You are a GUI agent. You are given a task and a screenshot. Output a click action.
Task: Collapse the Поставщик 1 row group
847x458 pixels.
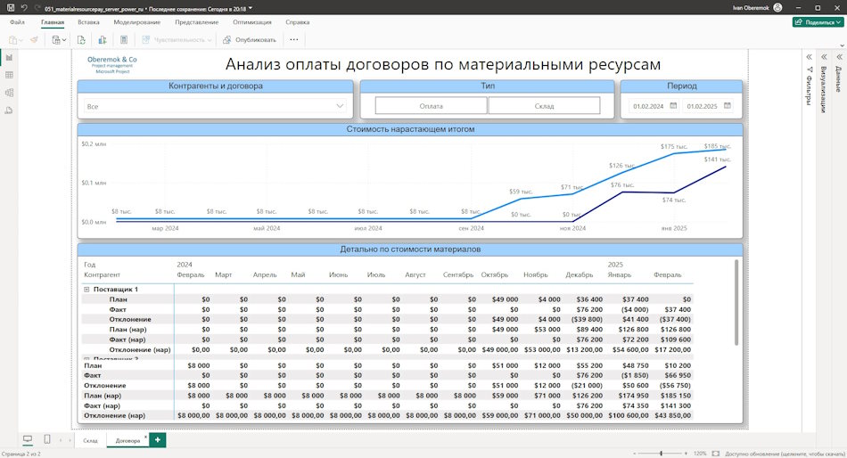coord(86,290)
